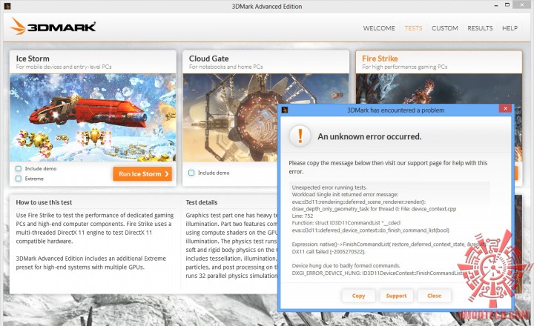Click the 3DMark title bar app icon
This screenshot has height=326, width=534.
7,6
